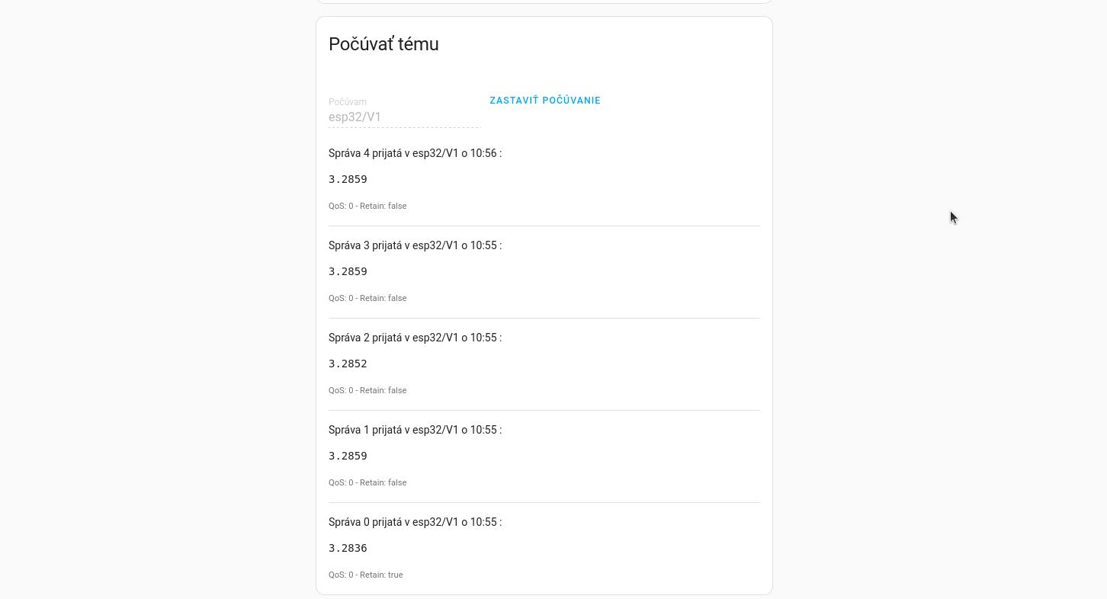Click the QoS line under Správa 3
1107x599 pixels.
coord(367,298)
